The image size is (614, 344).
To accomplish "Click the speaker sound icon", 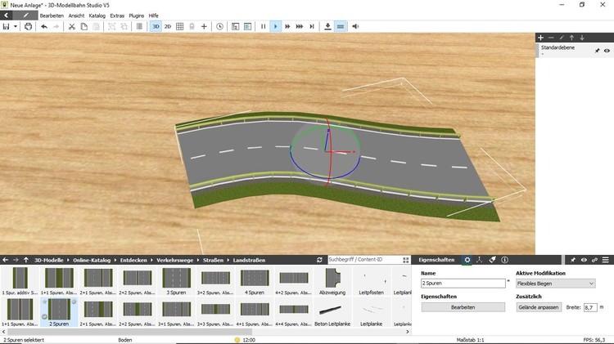I will tap(355, 26).
